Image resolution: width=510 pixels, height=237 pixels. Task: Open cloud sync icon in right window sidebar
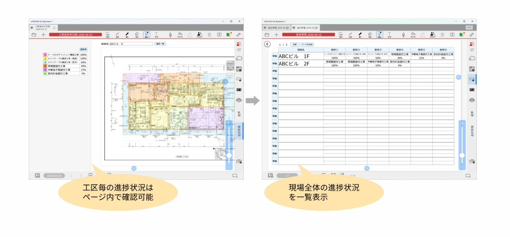coord(472,58)
